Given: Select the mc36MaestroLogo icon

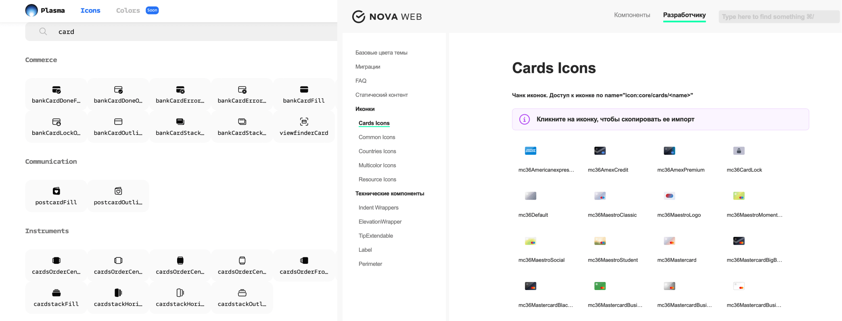Looking at the screenshot, I should coord(669,196).
